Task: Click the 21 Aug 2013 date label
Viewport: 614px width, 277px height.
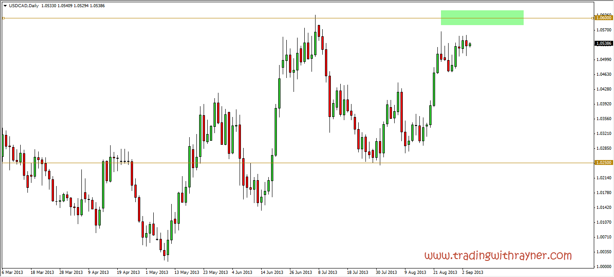Action: [x=445, y=272]
